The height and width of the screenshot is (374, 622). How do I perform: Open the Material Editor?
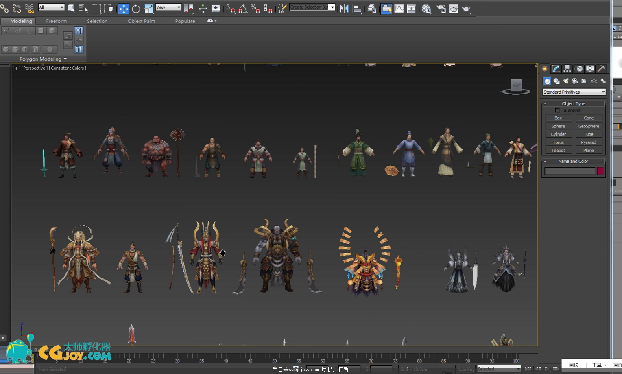[x=426, y=9]
